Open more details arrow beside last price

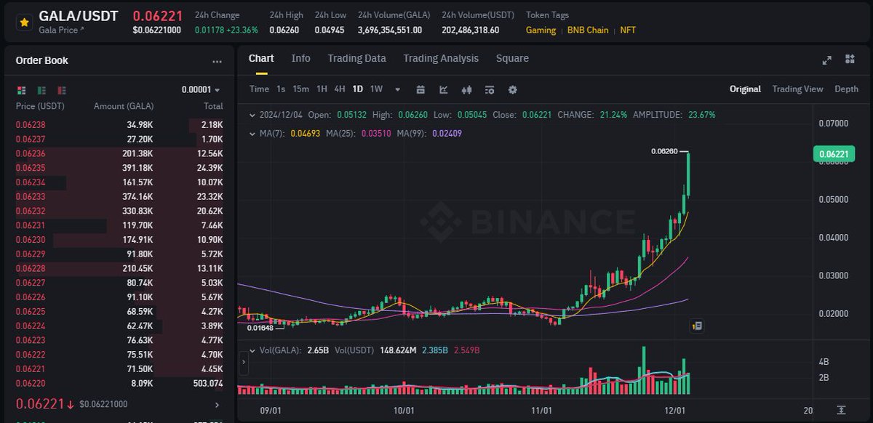217,404
